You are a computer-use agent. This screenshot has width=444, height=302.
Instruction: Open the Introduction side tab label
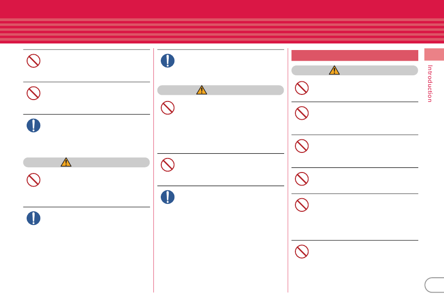coord(430,84)
